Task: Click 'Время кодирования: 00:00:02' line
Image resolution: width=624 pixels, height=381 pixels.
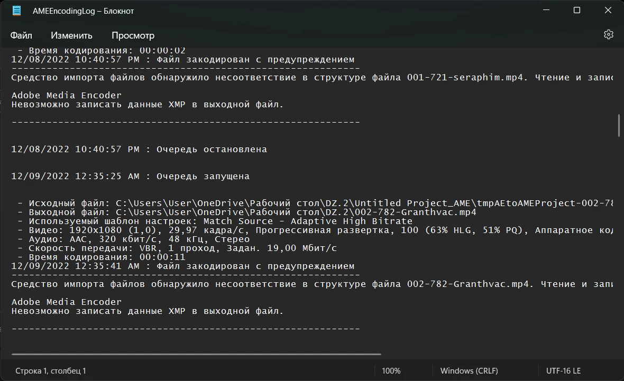Action: [102, 51]
